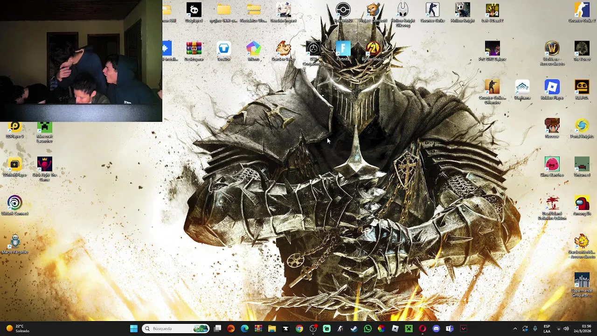Launch Slime Rancher desktop icon
597x336 pixels.
(x=552, y=167)
